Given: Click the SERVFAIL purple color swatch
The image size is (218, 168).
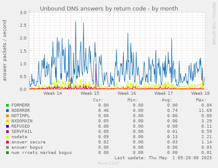Looking at the screenshot, I should coord(7,132).
